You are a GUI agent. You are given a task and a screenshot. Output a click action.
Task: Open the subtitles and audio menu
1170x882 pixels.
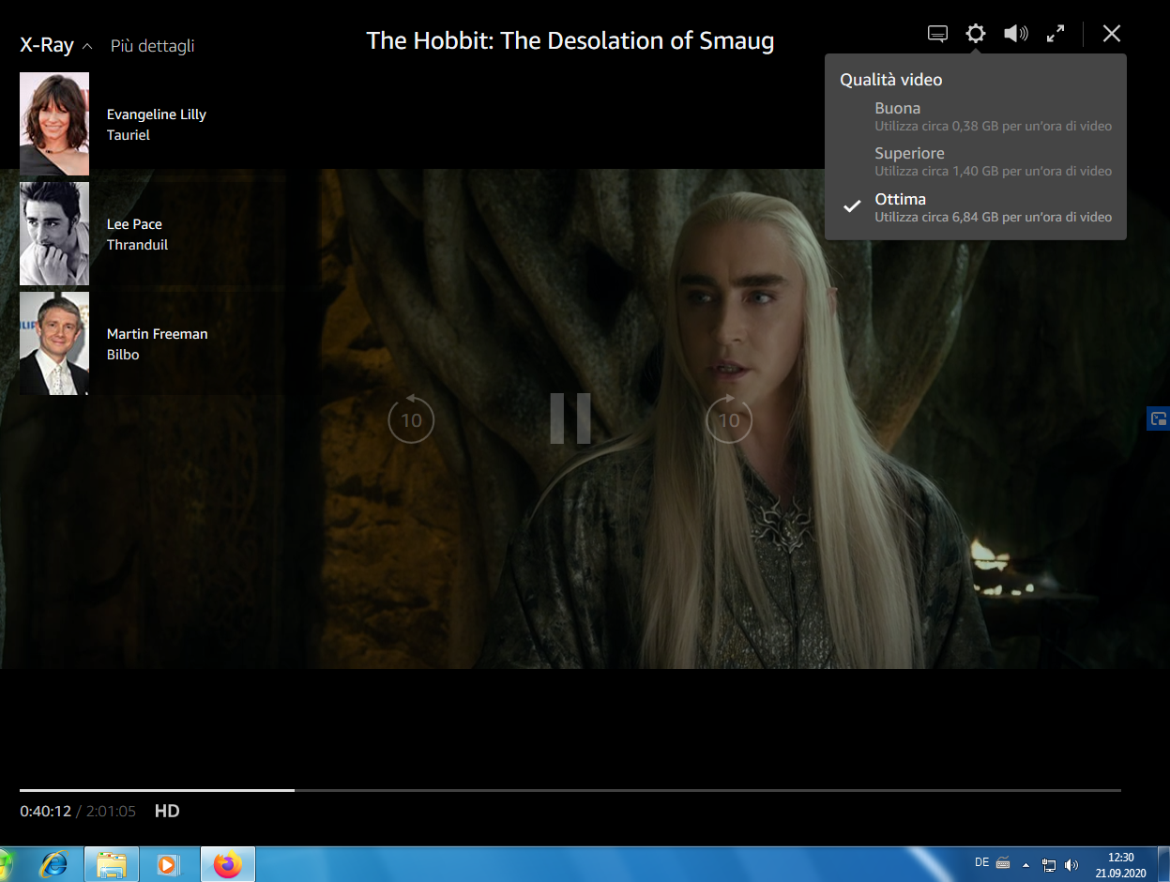936,34
